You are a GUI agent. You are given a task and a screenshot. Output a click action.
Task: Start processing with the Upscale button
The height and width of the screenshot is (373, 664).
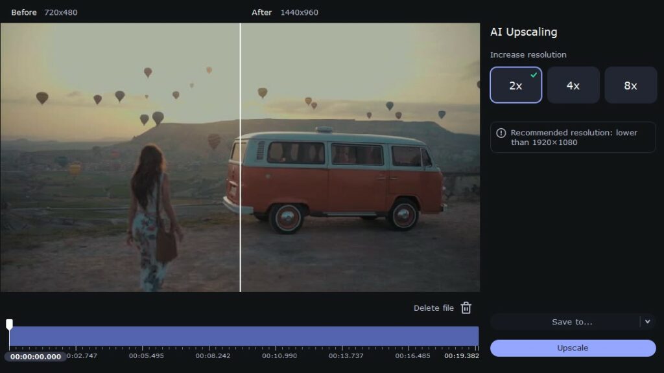point(573,348)
